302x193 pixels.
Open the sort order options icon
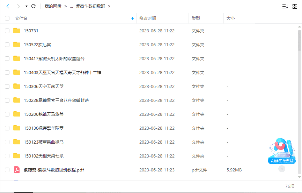[x=285, y=6]
